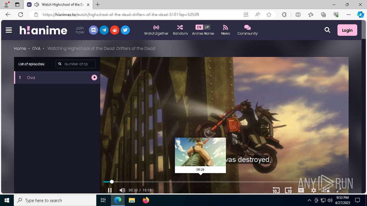Image resolution: width=367 pixels, height=206 pixels.
Task: Open browser Collections
Action: (323, 15)
